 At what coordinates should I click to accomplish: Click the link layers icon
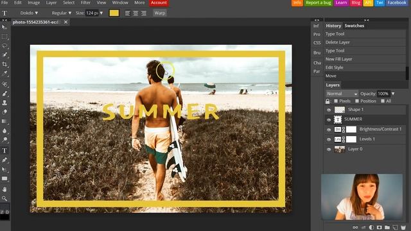(355, 227)
